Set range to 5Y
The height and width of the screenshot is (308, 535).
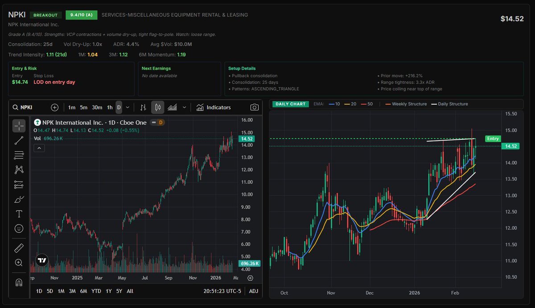pos(119,291)
